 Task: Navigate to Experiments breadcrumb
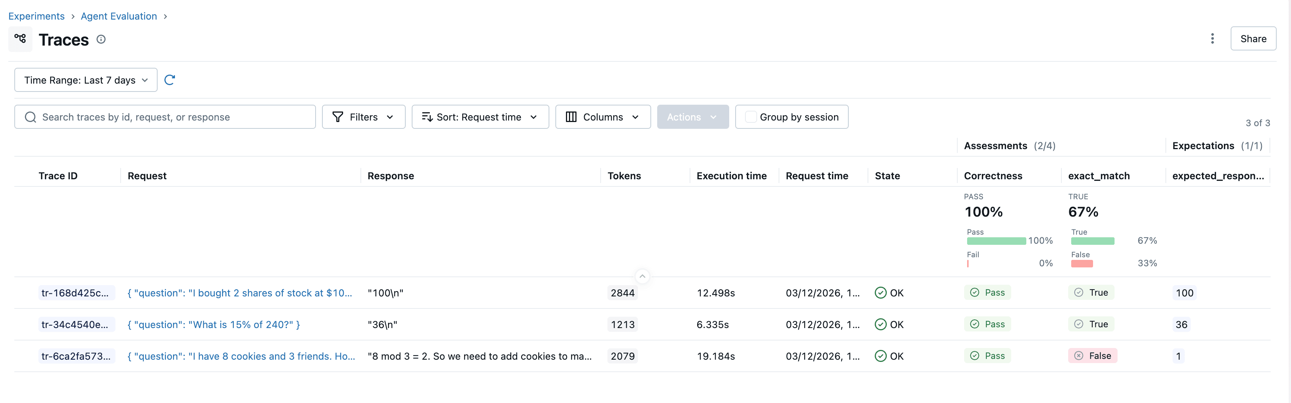tap(36, 15)
